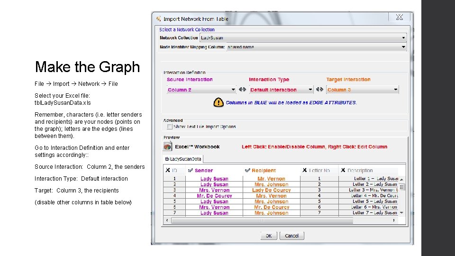Click the tblLadySusanData.xls file name text

(x=63, y=103)
